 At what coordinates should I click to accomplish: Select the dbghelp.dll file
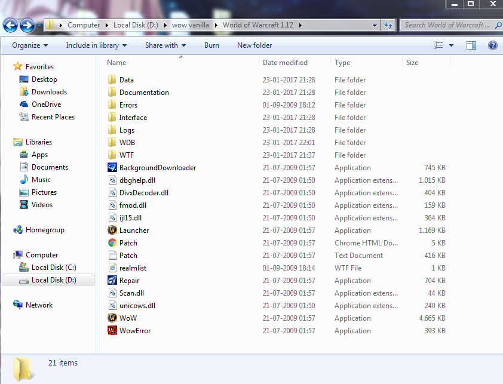(137, 180)
